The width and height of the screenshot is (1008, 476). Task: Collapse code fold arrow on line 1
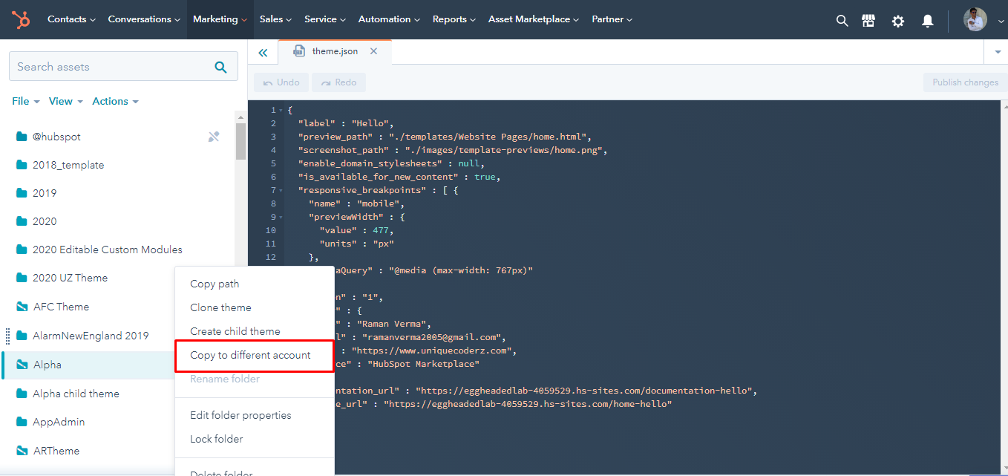tap(280, 111)
